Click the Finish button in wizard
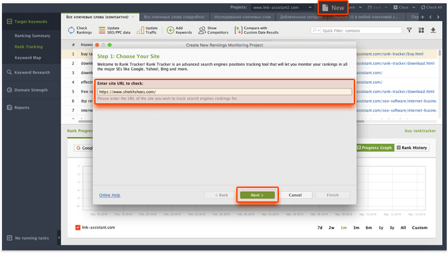 332,195
